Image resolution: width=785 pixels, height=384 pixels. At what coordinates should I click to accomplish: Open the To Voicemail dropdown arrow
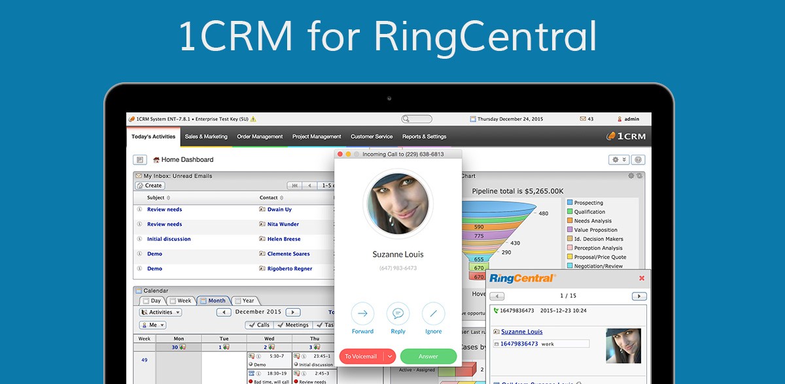point(389,356)
